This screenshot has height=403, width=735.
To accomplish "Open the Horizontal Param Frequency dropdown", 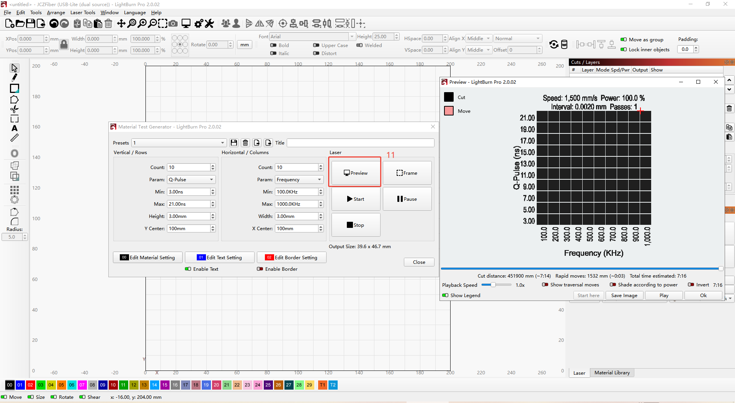I will pyautogui.click(x=299, y=179).
